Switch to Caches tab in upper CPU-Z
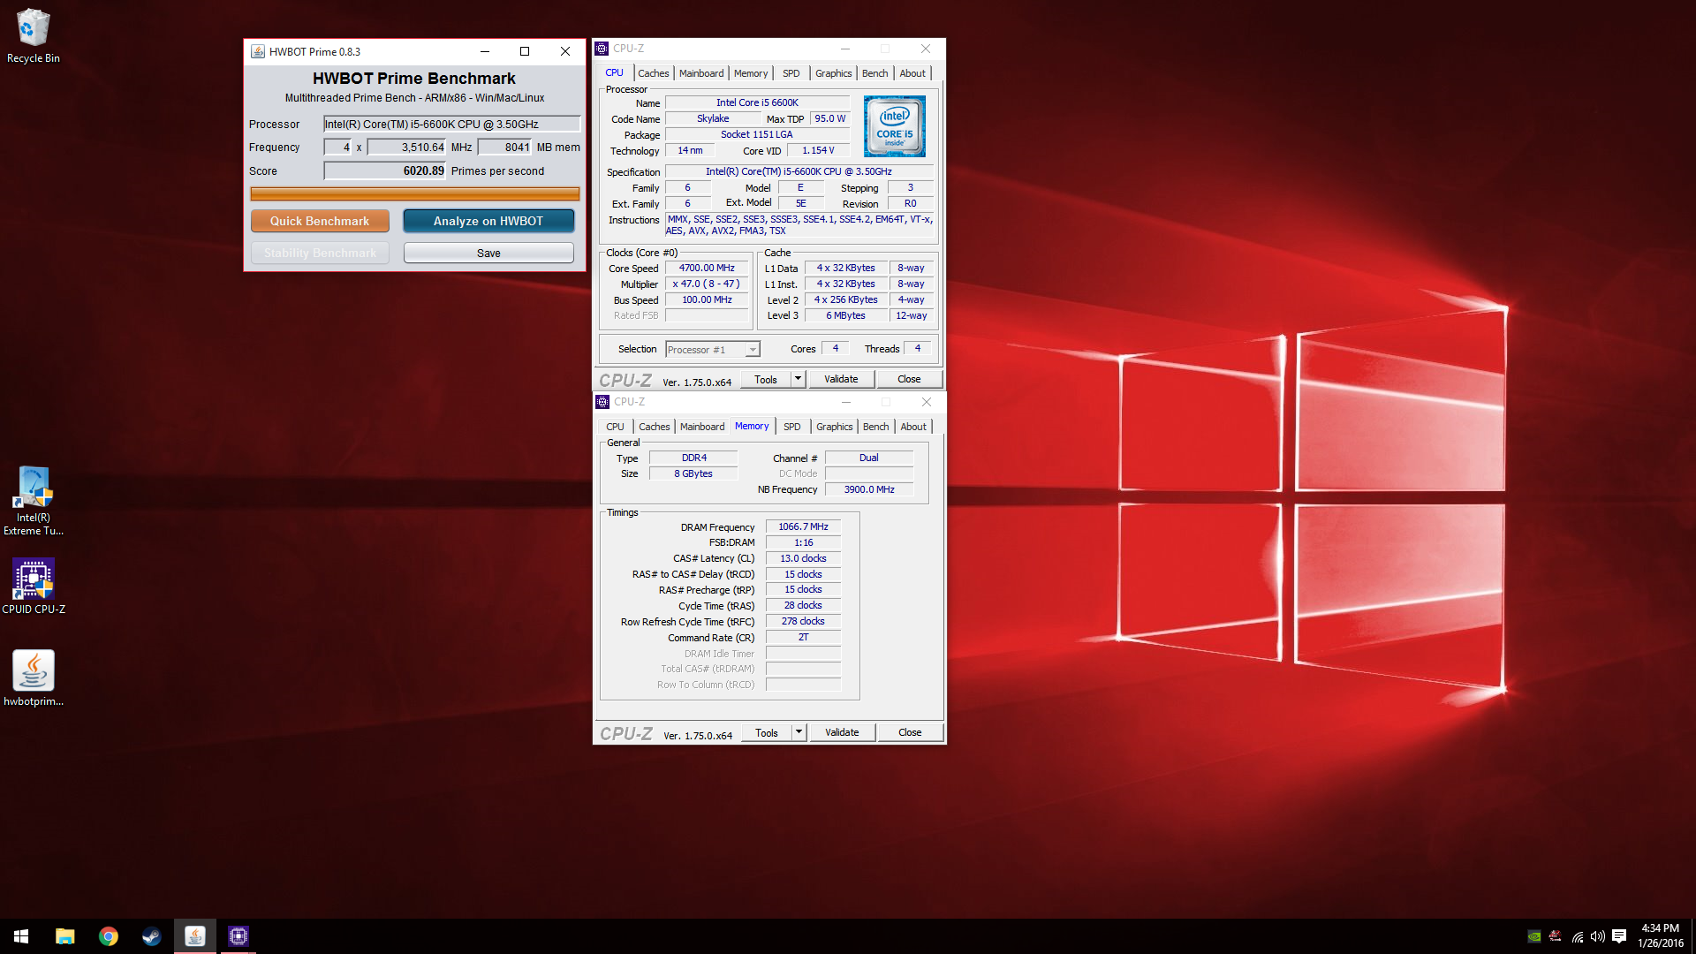Screen dimensions: 1696x954 click(653, 73)
